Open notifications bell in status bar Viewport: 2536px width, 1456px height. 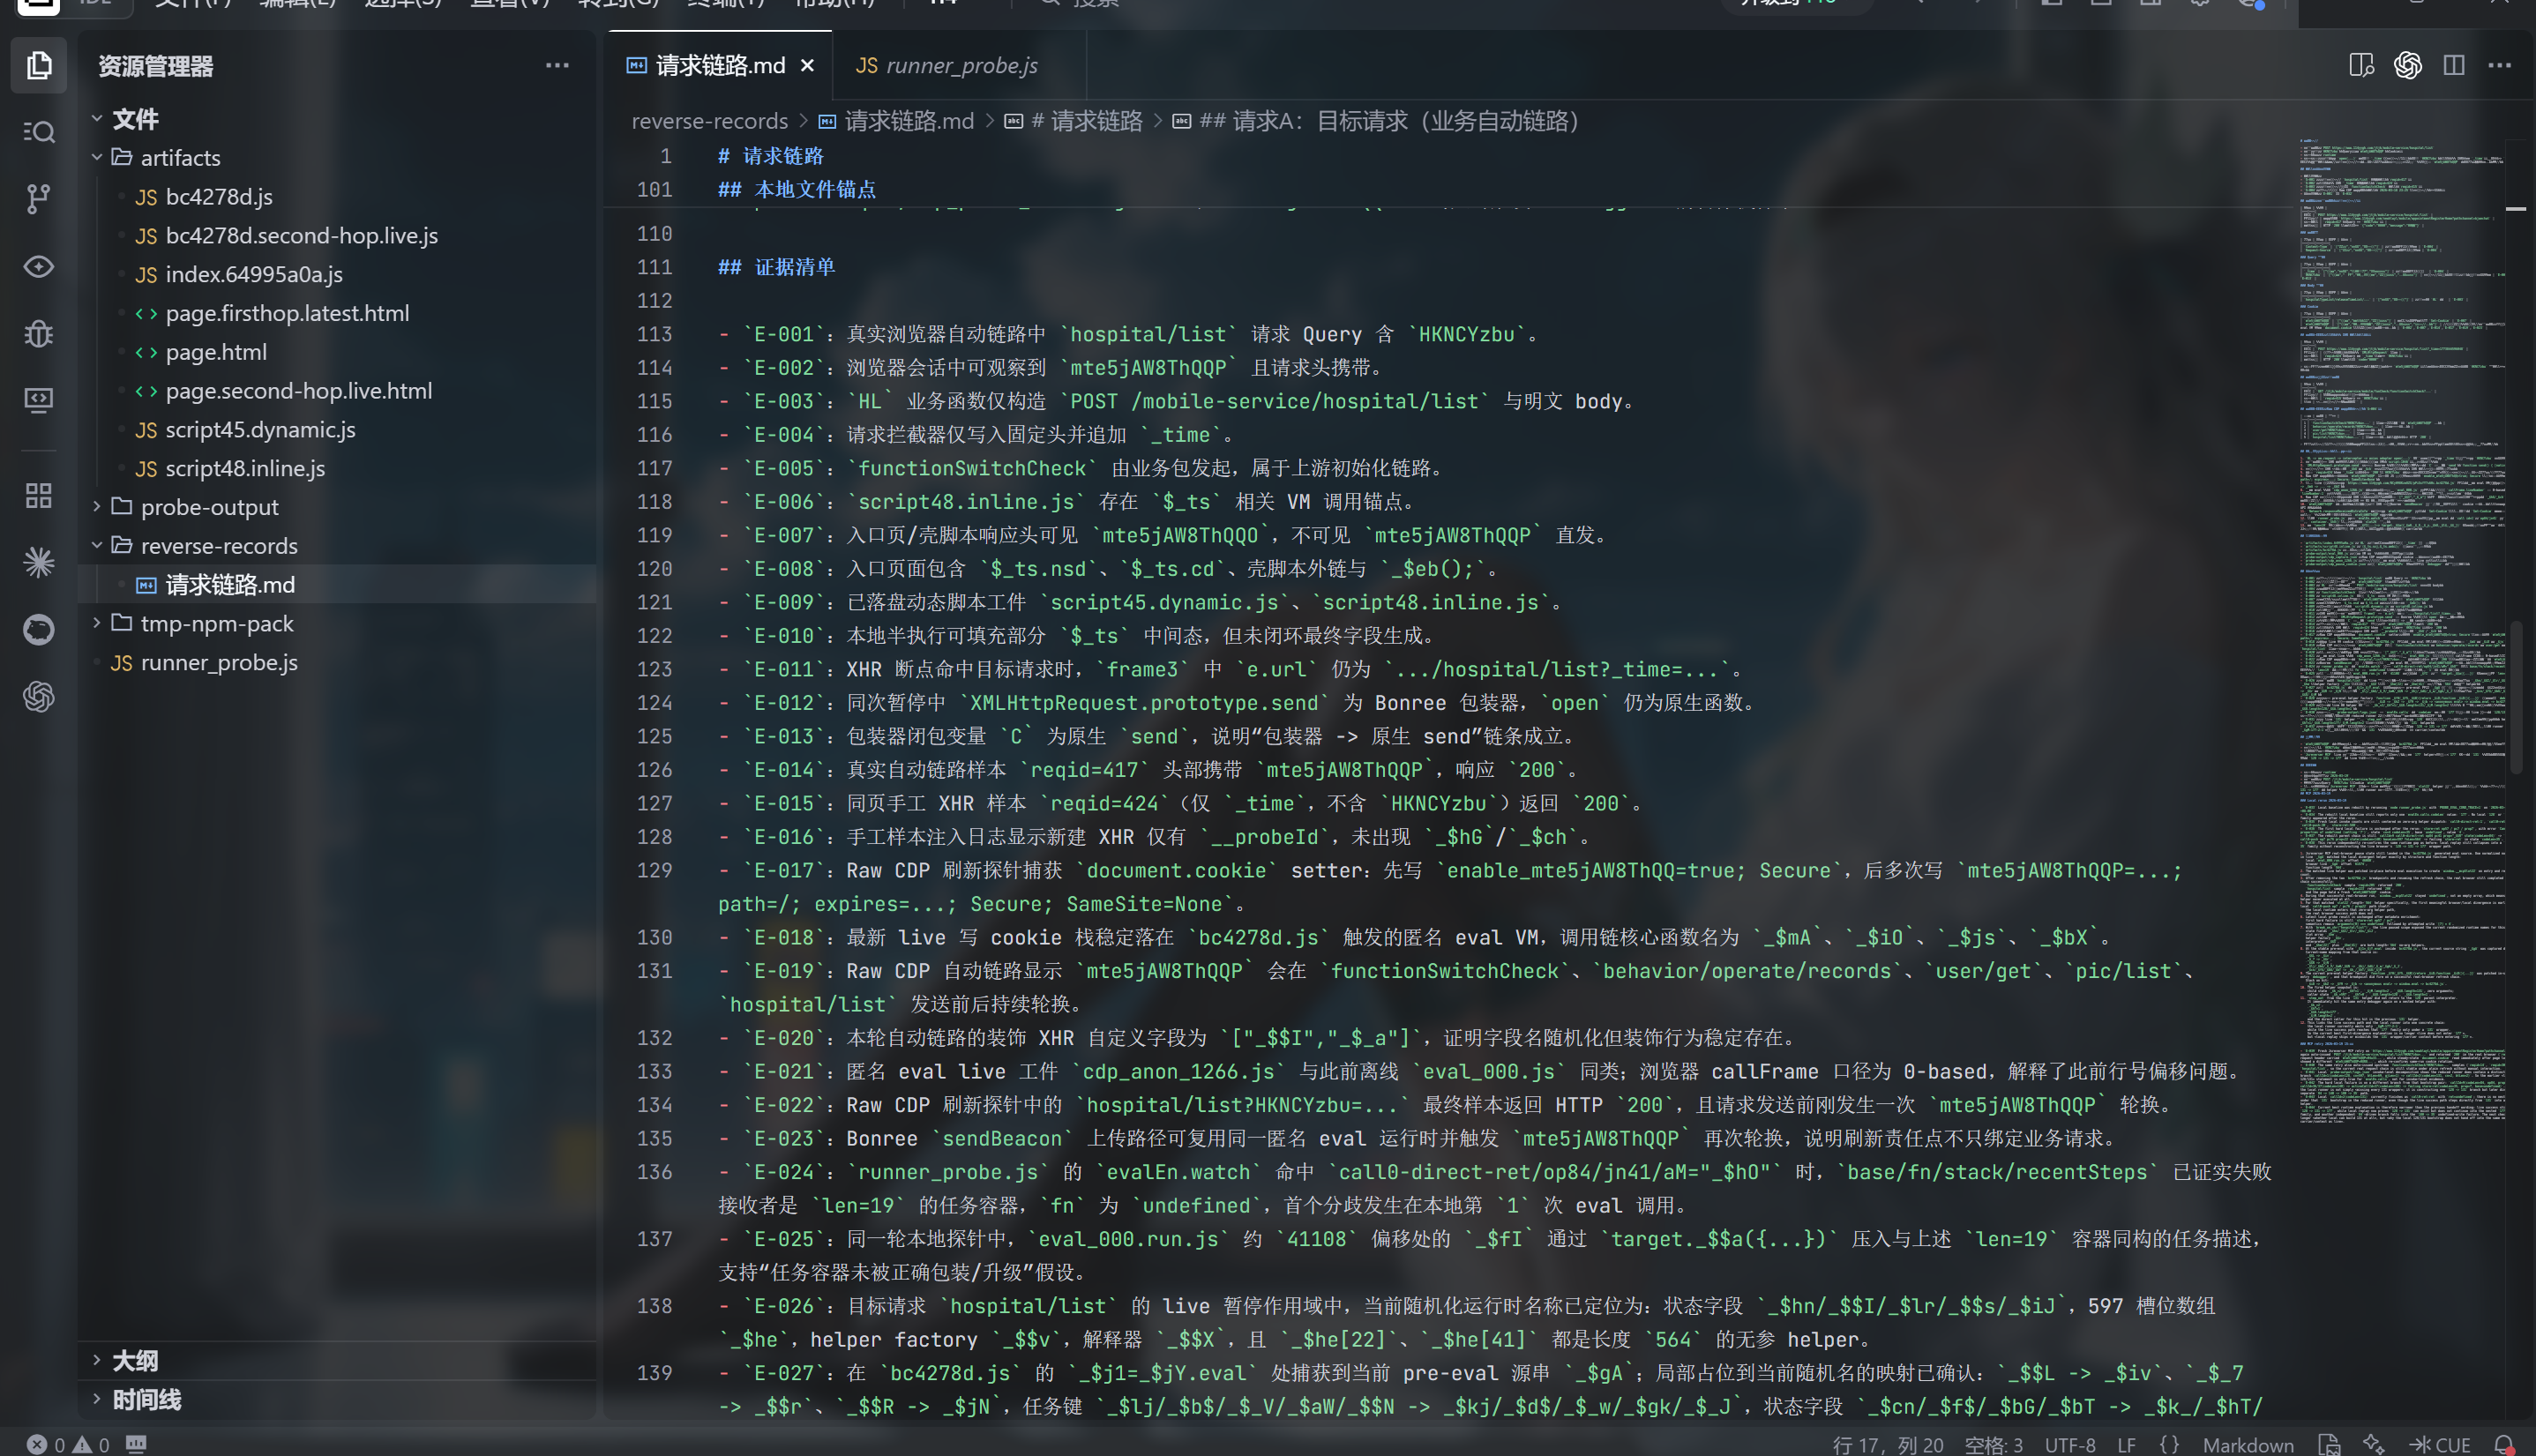click(2503, 1444)
